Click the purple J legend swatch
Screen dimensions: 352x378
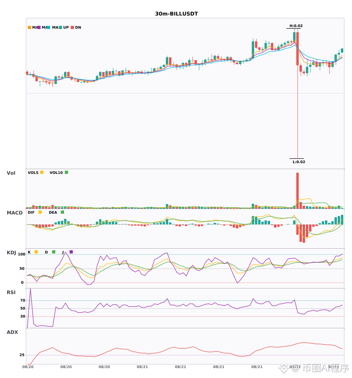coord(71,252)
